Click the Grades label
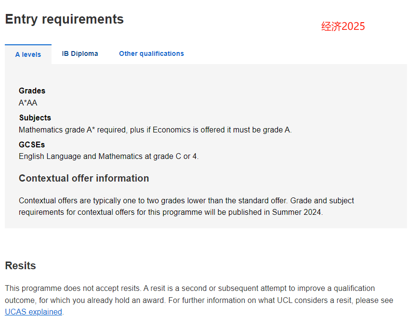Image resolution: width=408 pixels, height=328 pixels. [x=32, y=91]
